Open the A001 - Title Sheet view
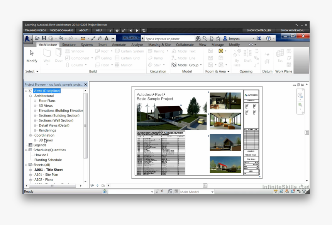Image resolution: width=332 pixels, height=225 pixels. (48, 169)
